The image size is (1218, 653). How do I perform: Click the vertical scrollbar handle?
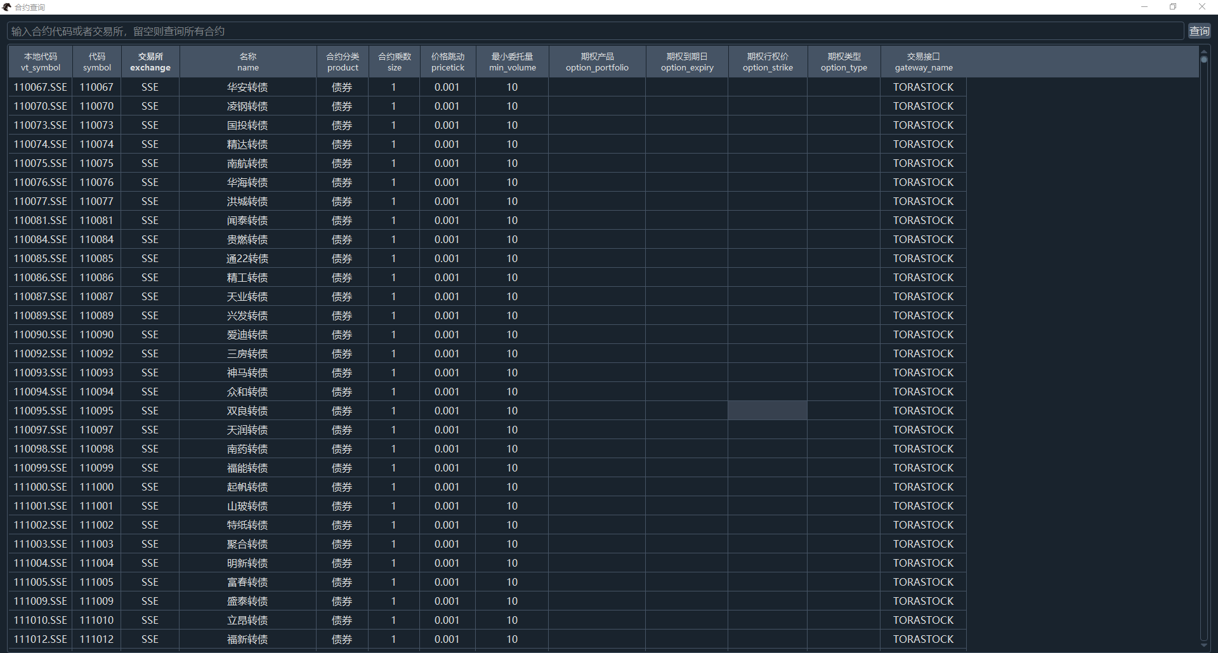[x=1203, y=58]
